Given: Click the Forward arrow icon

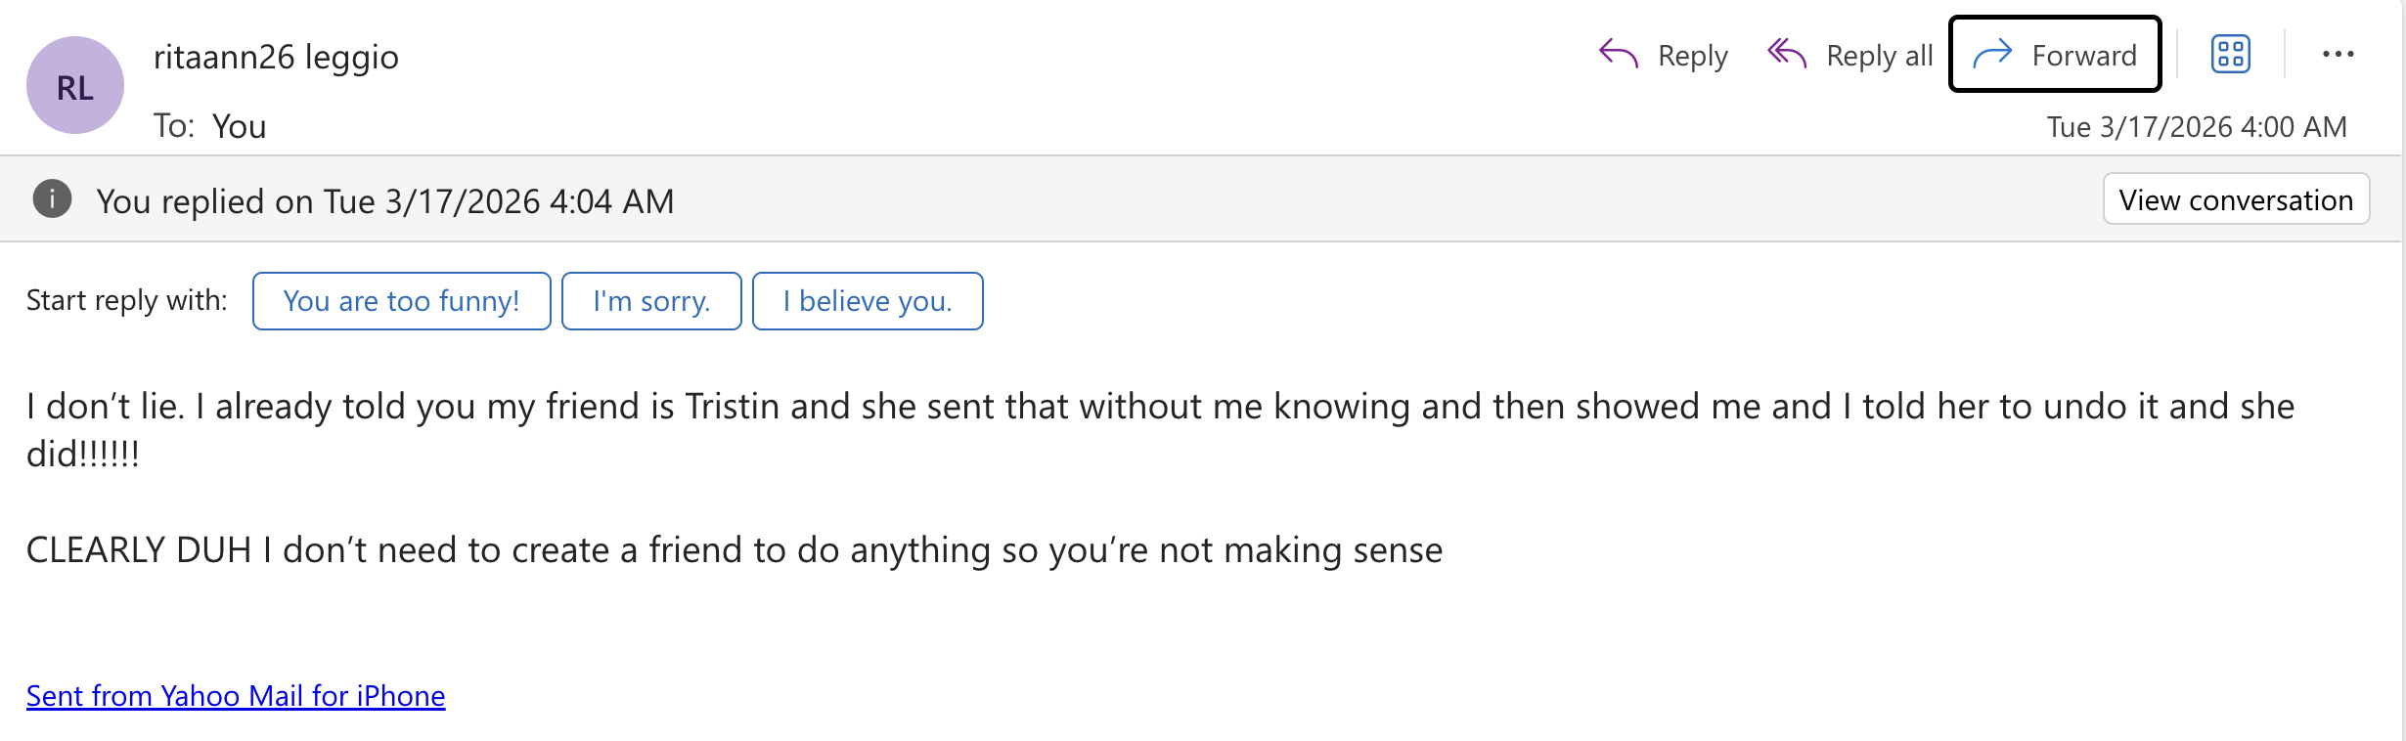Looking at the screenshot, I should pyautogui.click(x=1992, y=55).
